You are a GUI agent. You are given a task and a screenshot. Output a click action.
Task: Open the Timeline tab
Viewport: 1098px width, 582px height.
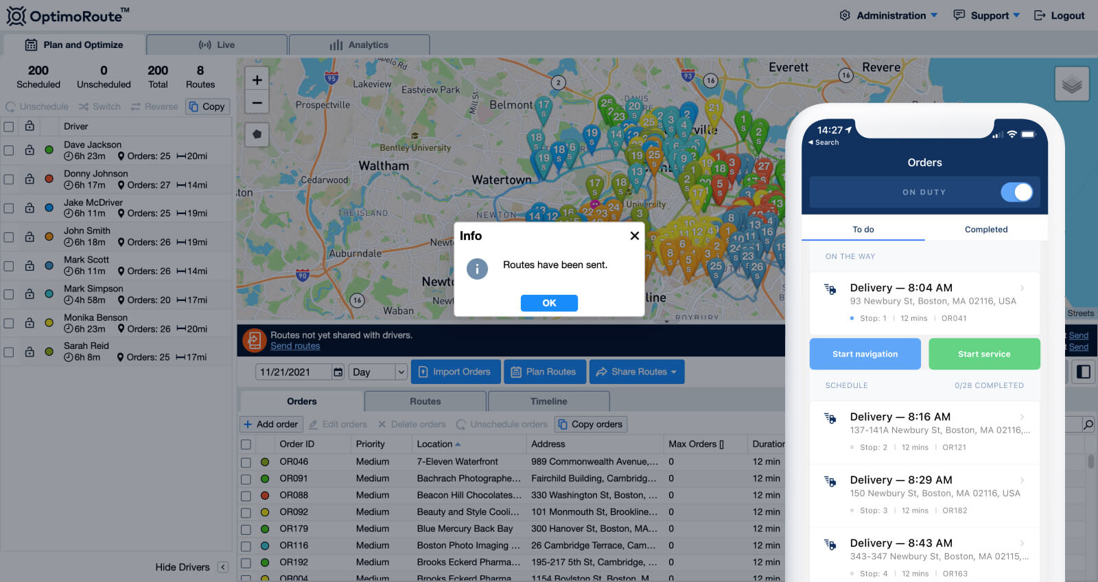point(548,402)
